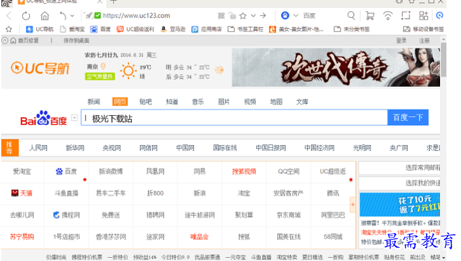This screenshot has width=461, height=261.
Task: Click the forward go arrow in address bar
Action: (x=263, y=16)
